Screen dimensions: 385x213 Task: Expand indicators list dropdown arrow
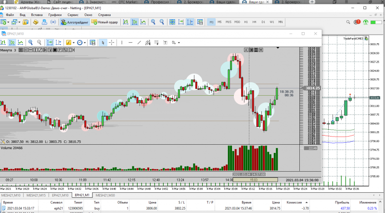coord(74,43)
